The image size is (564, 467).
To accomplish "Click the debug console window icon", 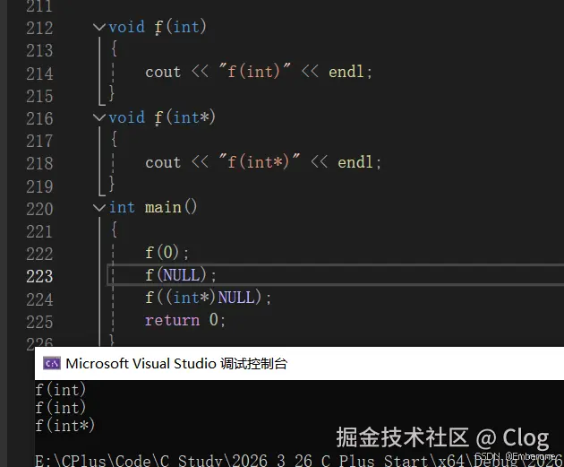I will pyautogui.click(x=52, y=363).
